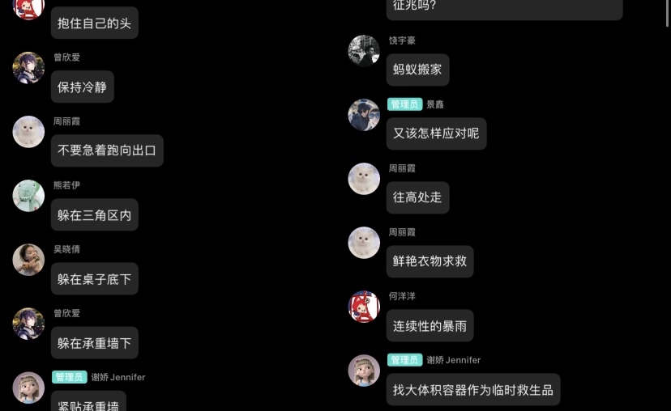Select the message 躲在桌子底下
The image size is (671, 411).
point(95,279)
